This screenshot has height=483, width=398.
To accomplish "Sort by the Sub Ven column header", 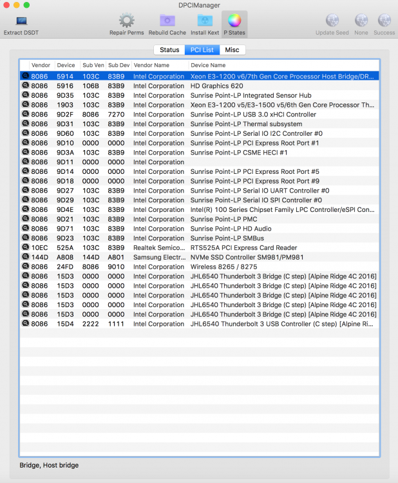I will point(93,65).
